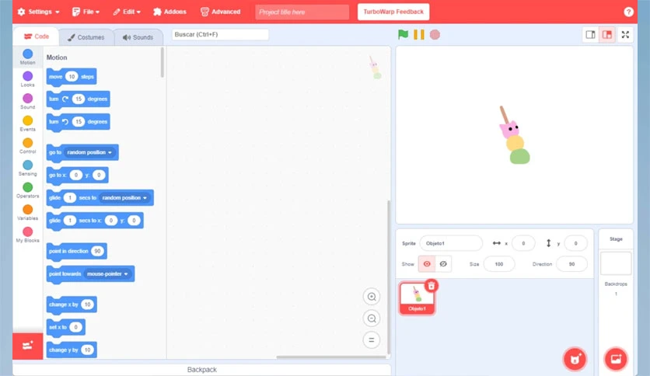
Task: Click the 'change y by 10' block
Action: pyautogui.click(x=72, y=350)
